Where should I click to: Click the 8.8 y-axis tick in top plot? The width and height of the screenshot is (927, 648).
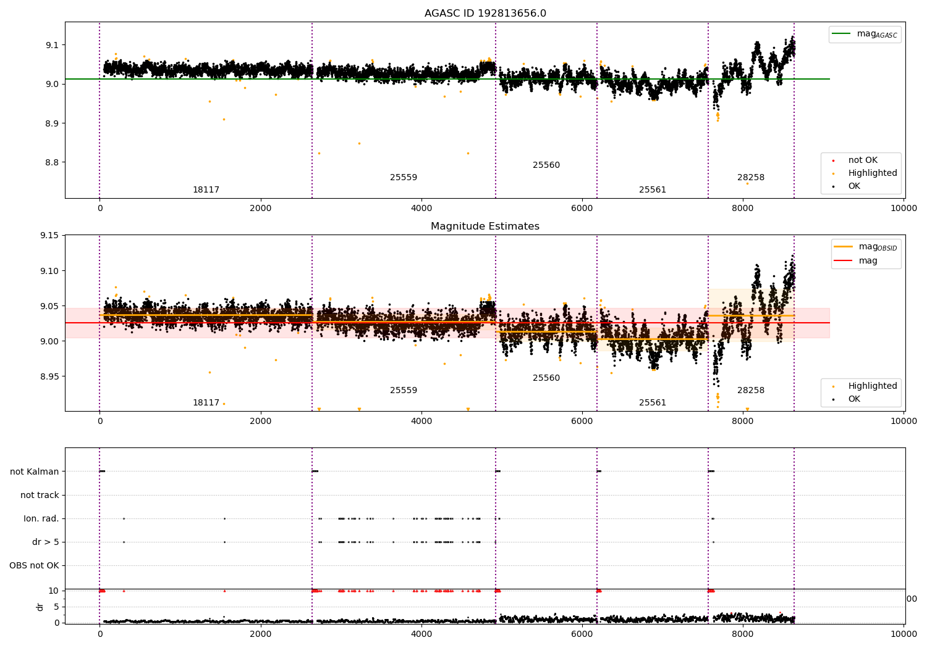52,163
